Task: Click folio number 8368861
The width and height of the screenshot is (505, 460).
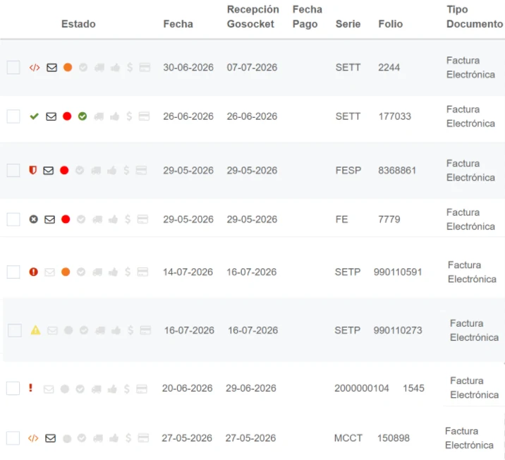Action: click(x=397, y=170)
